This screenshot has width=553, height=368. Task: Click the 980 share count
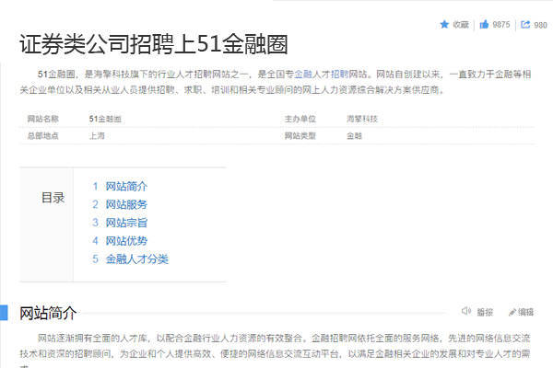tap(540, 25)
